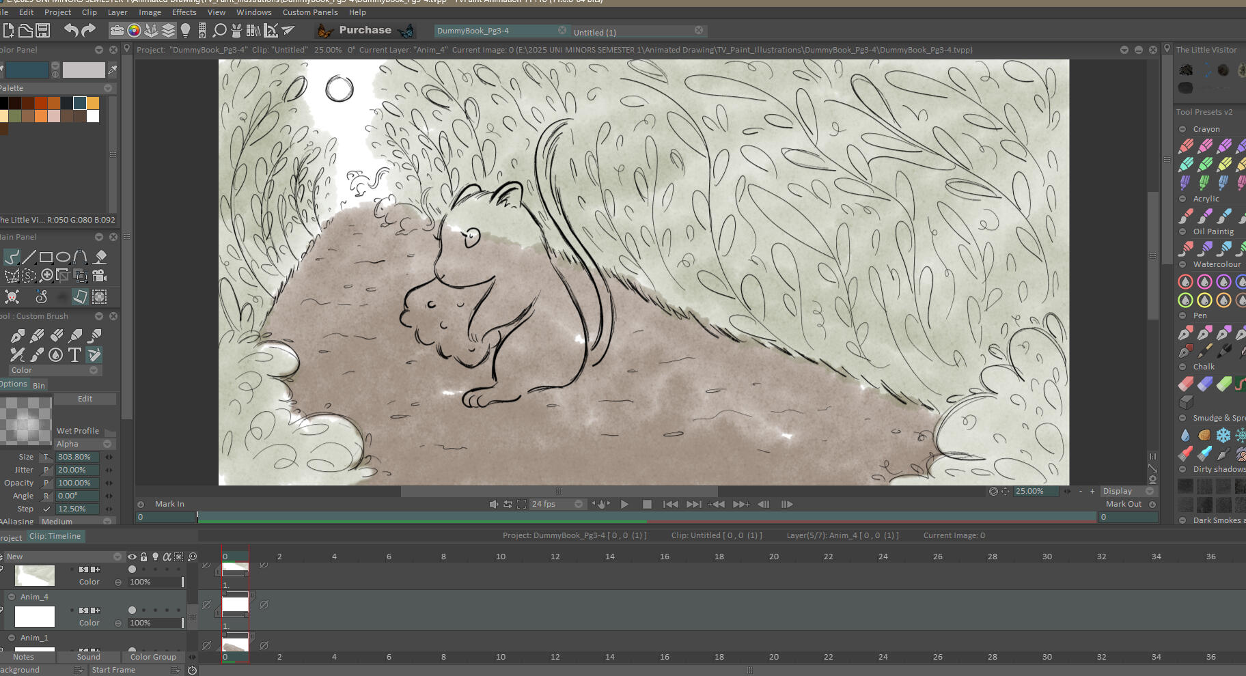Toggle the Step checkmark option

[x=46, y=509]
